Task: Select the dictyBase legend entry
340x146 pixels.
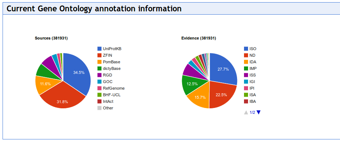Action: point(109,68)
